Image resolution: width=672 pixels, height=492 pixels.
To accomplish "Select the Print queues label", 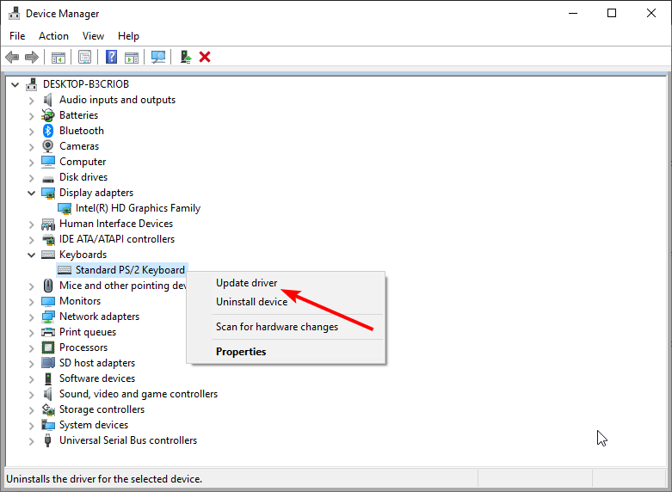I will coord(88,332).
